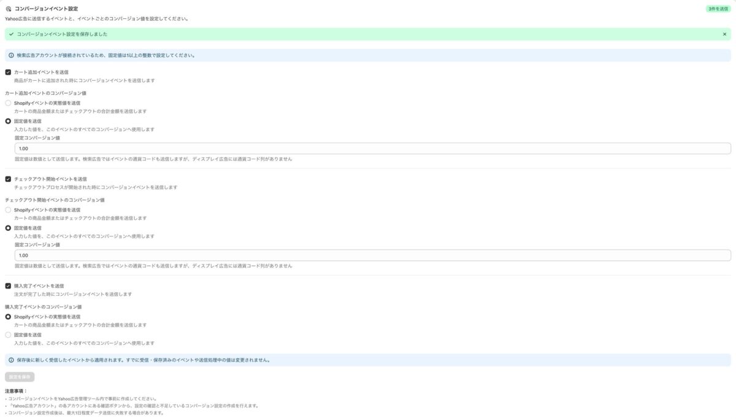Select Shopify actual value radio for purchase complete

pyautogui.click(x=8, y=317)
